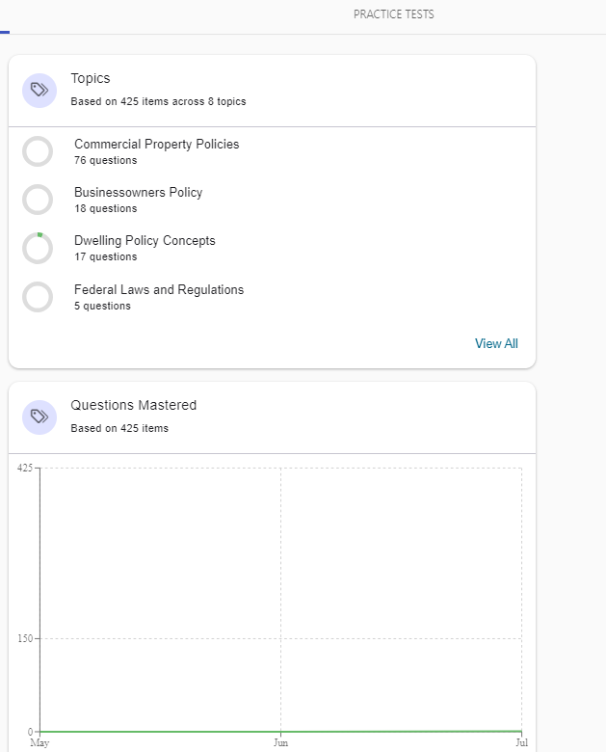Click the Questions Mastered card heading

[133, 405]
